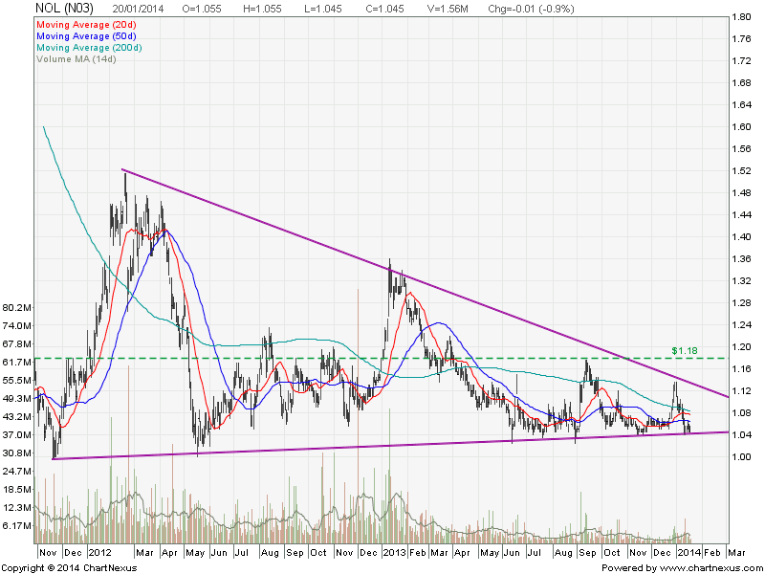The image size is (765, 574).
Task: Click the 1.36 price axis label
Action: click(x=742, y=258)
